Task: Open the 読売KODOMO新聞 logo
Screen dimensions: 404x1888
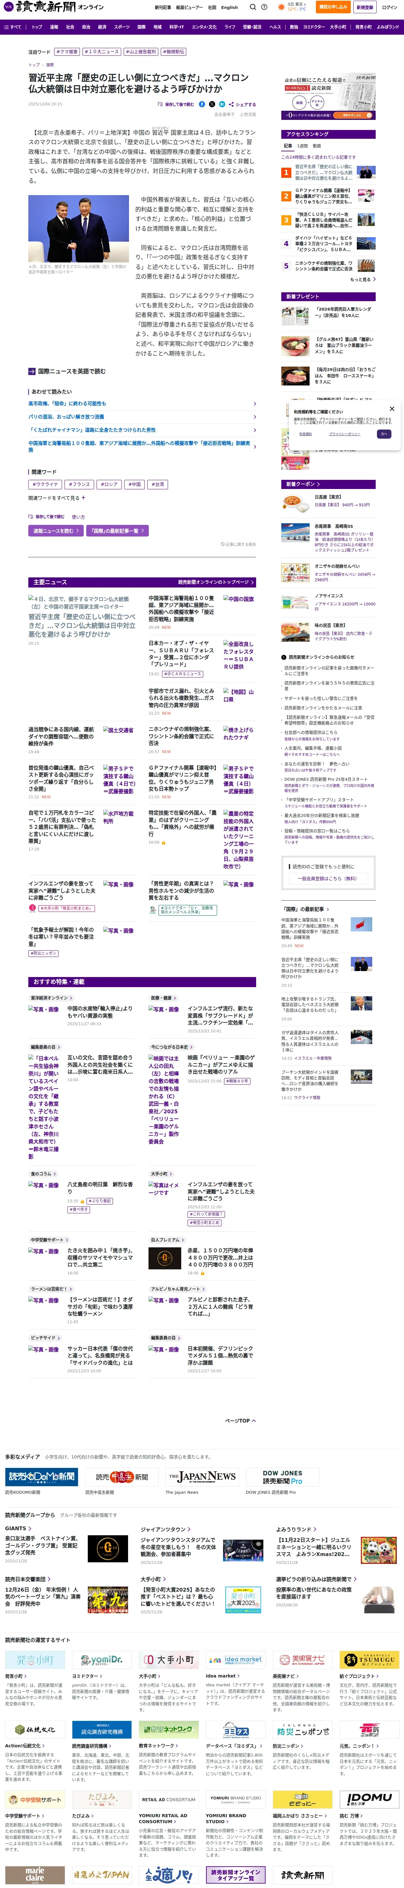Action: coord(42,1477)
